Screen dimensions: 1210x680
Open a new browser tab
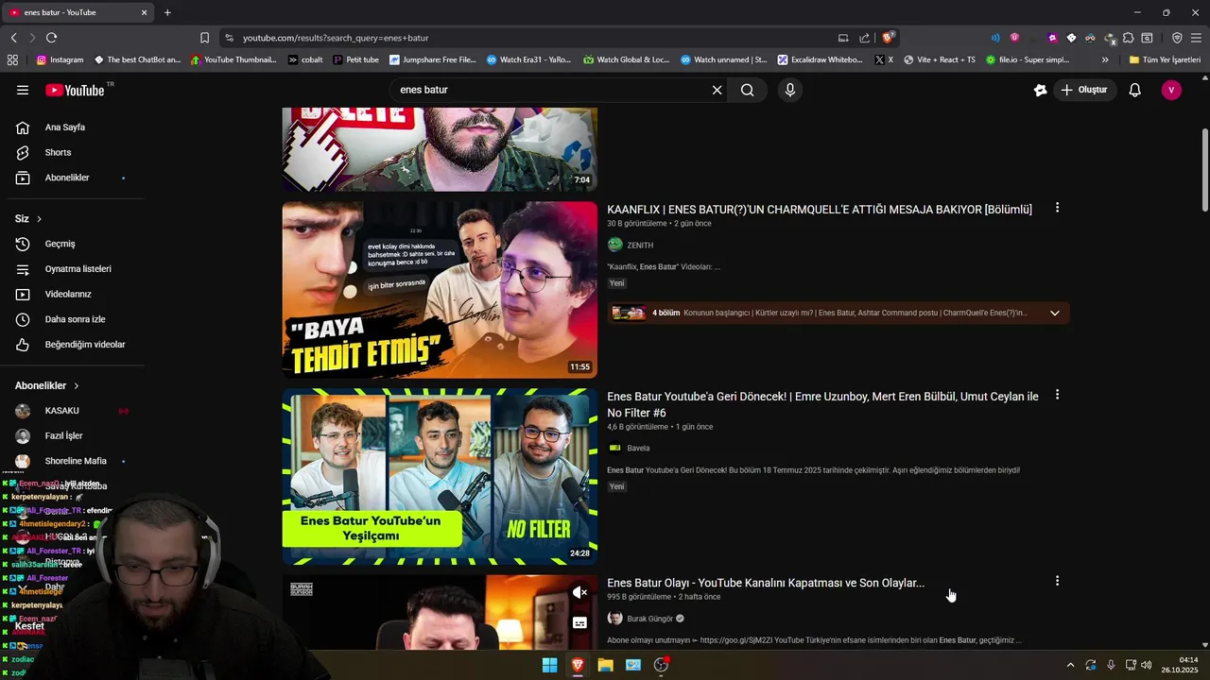(167, 12)
